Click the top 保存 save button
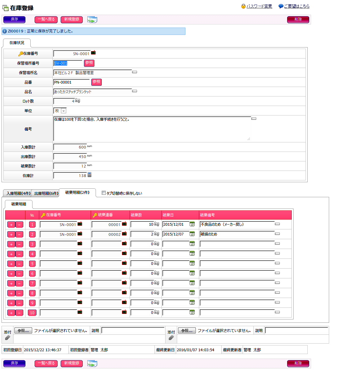This screenshot has height=373, width=342. (14, 20)
